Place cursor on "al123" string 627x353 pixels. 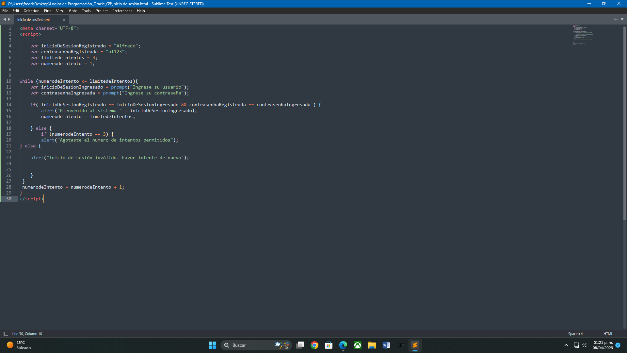coord(115,52)
